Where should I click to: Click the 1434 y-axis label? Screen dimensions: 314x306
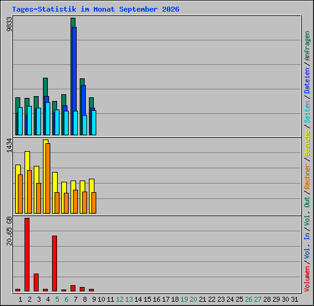[9, 146]
